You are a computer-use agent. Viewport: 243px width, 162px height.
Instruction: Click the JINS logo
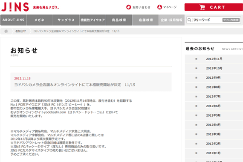click(15, 7)
